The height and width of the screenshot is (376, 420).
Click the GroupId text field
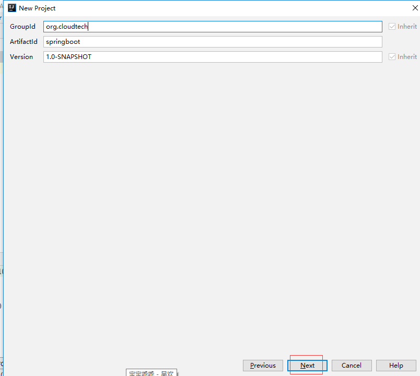tap(213, 27)
